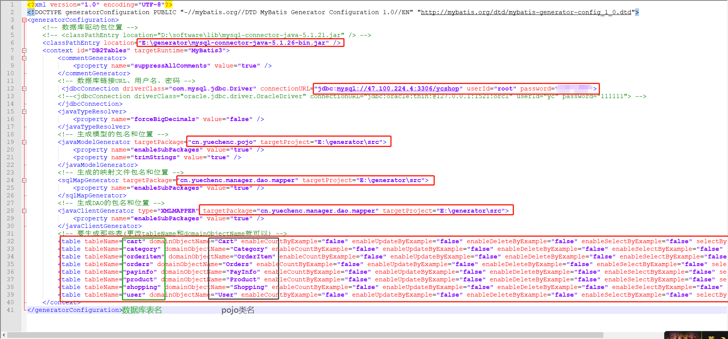Image resolution: width=728 pixels, height=339 pixels.
Task: Click tableName "orders" on line 35
Action: click(138, 264)
